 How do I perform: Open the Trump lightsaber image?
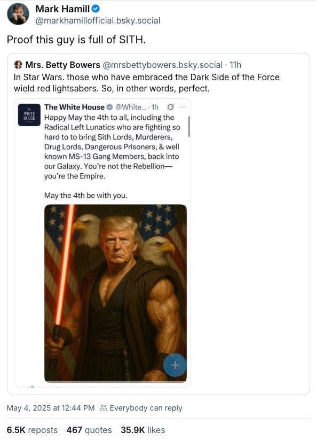(115, 293)
